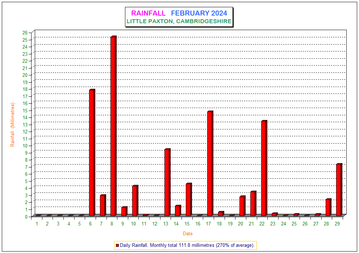
Task: Click the x-axis date label 1
Action: coord(37,224)
